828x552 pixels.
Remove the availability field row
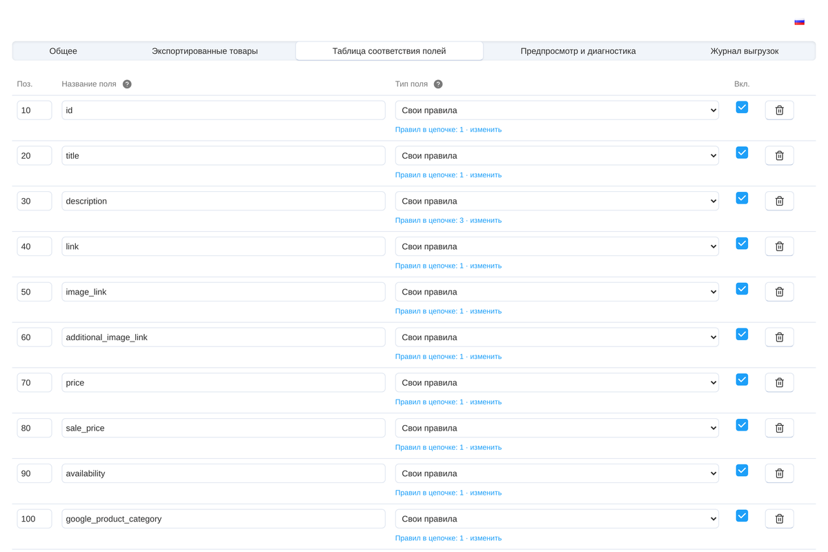[x=779, y=473]
